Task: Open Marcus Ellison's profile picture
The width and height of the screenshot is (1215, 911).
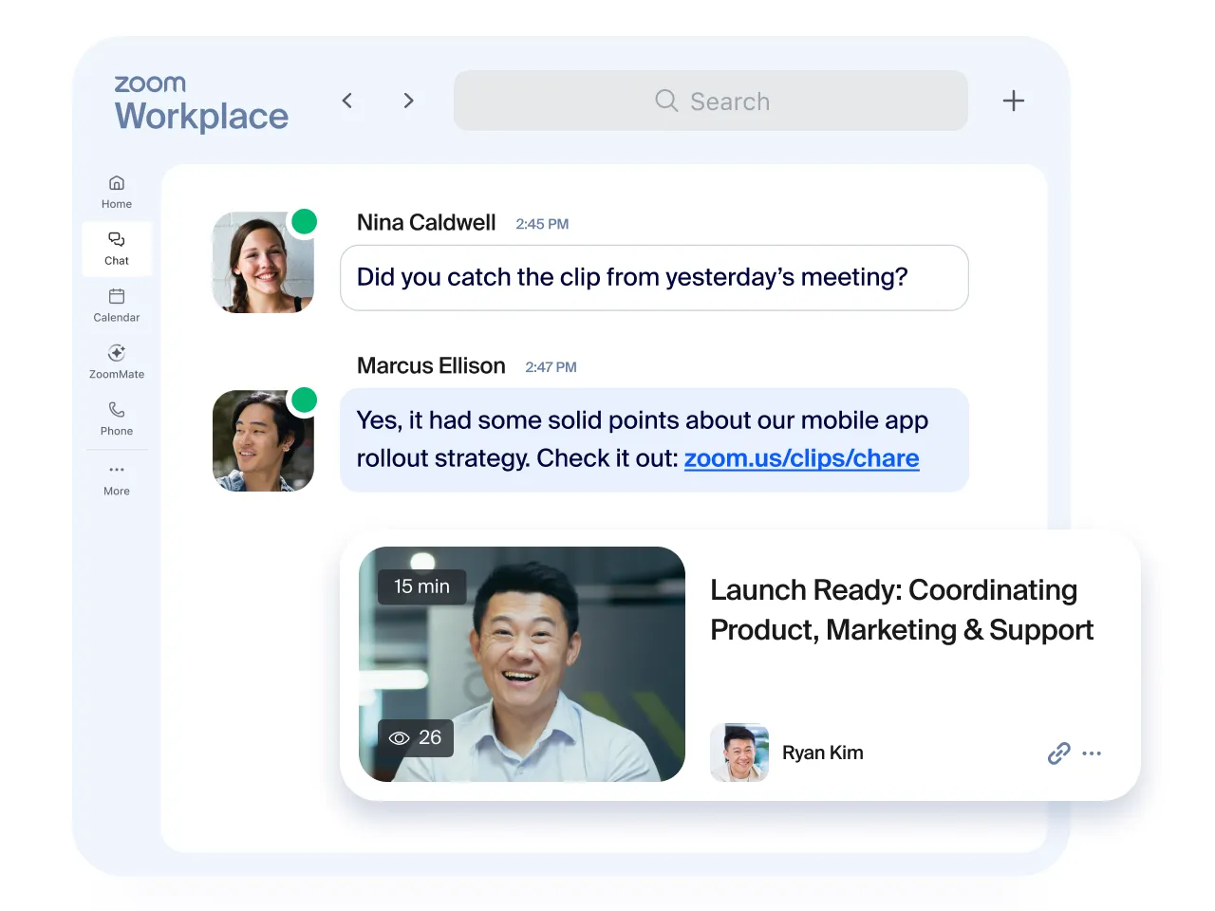Action: (263, 440)
